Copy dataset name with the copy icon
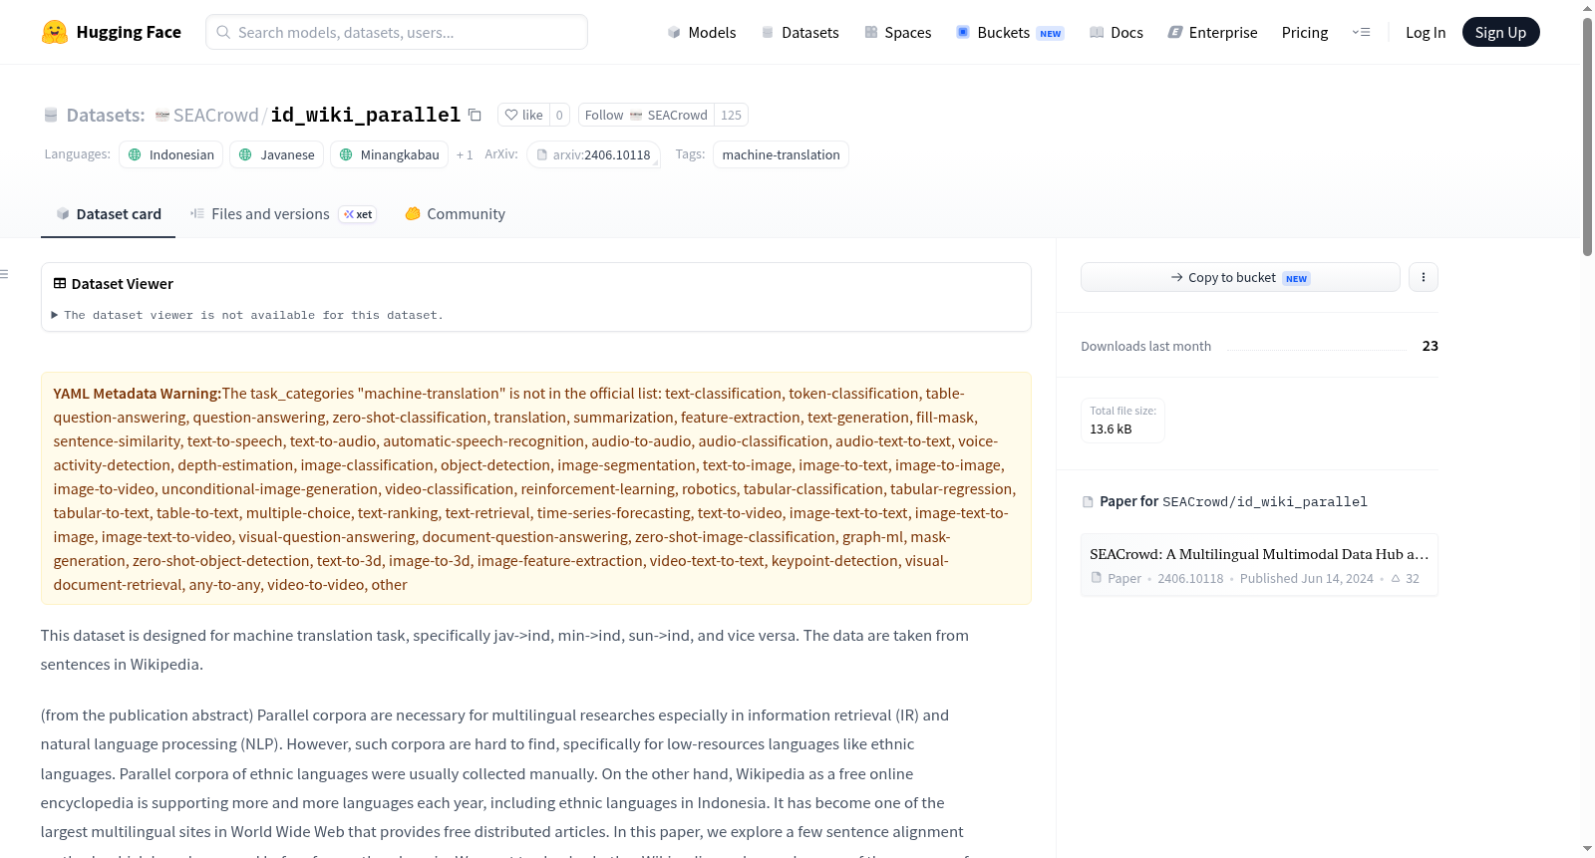Viewport: 1595px width, 858px height. (476, 116)
